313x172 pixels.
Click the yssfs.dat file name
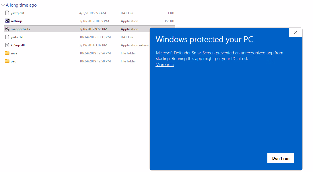(x=17, y=37)
